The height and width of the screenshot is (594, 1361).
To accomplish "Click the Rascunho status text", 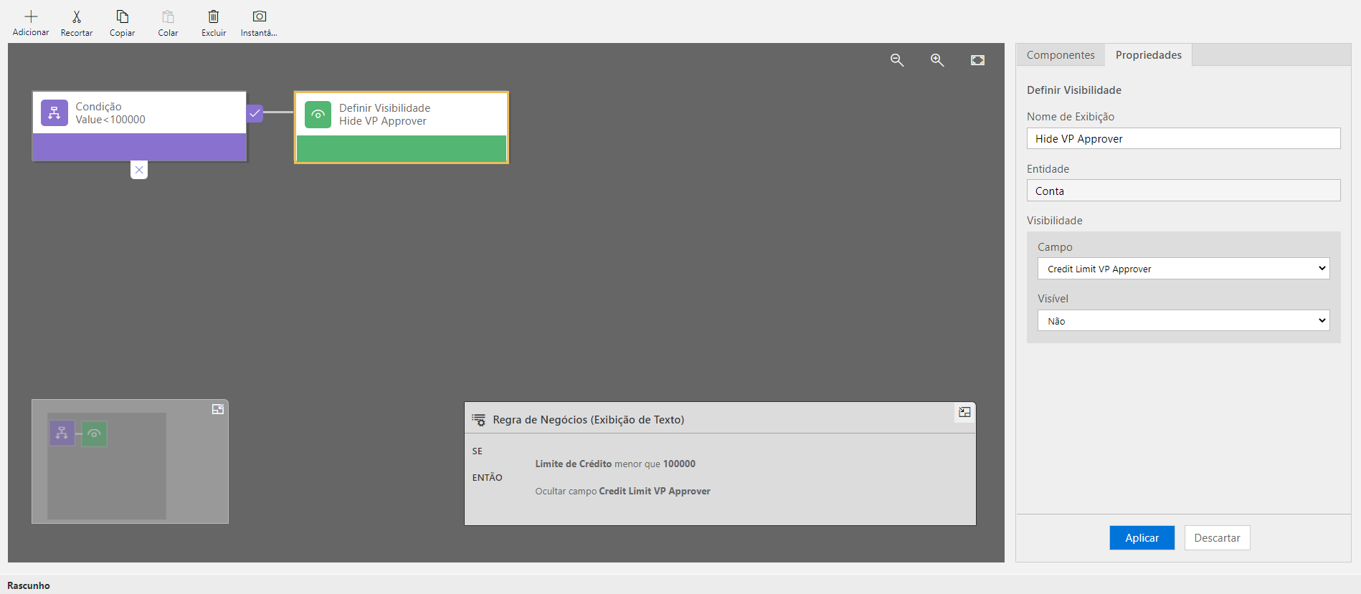I will (x=29, y=585).
